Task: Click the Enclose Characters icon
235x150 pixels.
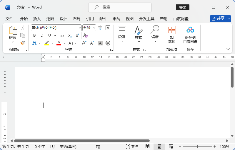Action: tap(108, 43)
